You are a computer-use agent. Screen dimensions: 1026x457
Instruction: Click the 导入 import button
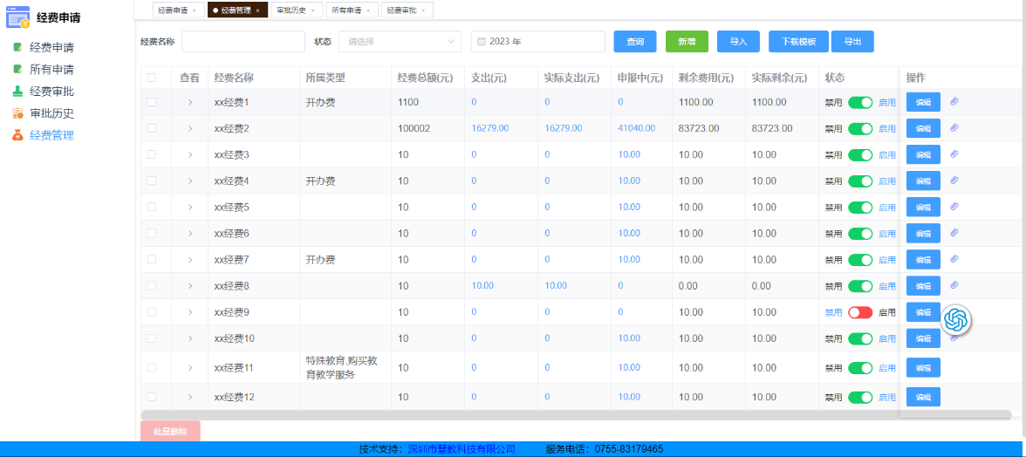point(738,41)
